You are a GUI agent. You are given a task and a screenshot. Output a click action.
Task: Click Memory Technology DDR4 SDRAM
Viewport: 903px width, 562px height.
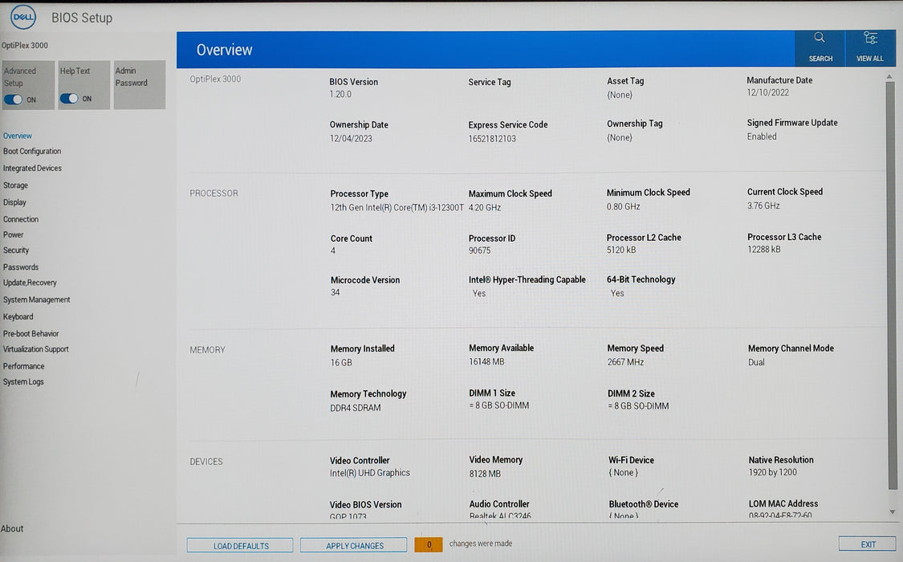(356, 408)
